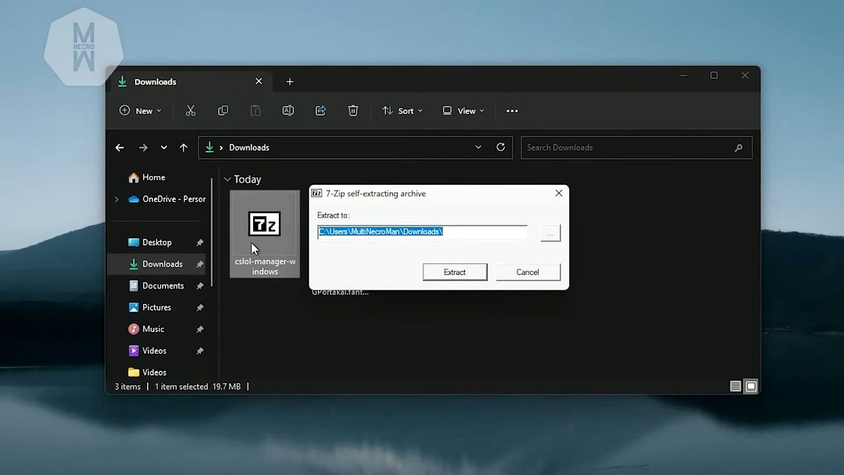
Task: Click the pin icon beside Pictures
Action: 200,307
